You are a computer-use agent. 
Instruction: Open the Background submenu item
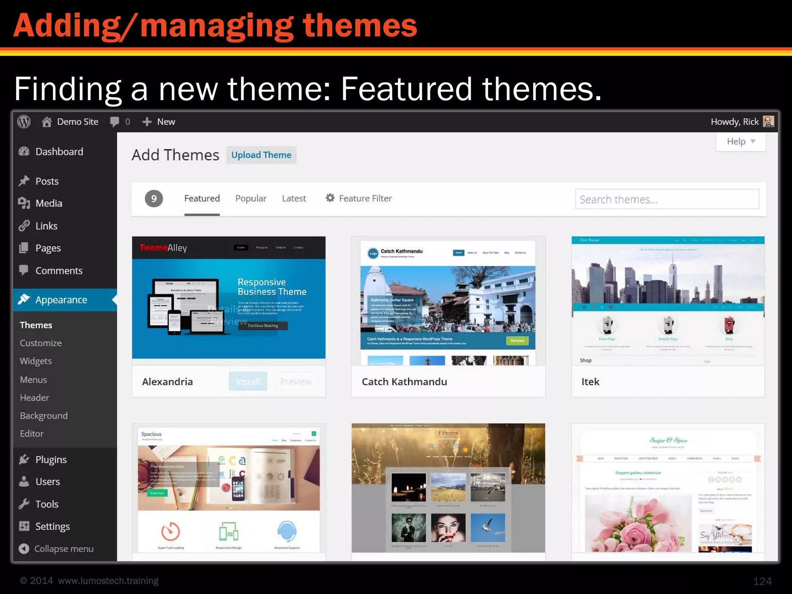click(x=44, y=416)
